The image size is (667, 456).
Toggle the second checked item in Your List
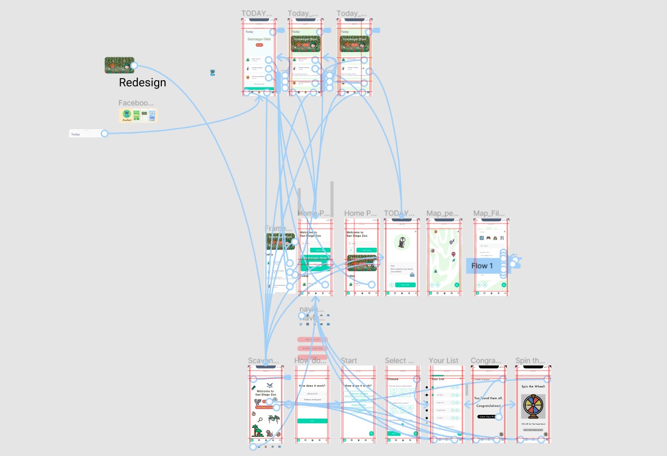(x=432, y=395)
